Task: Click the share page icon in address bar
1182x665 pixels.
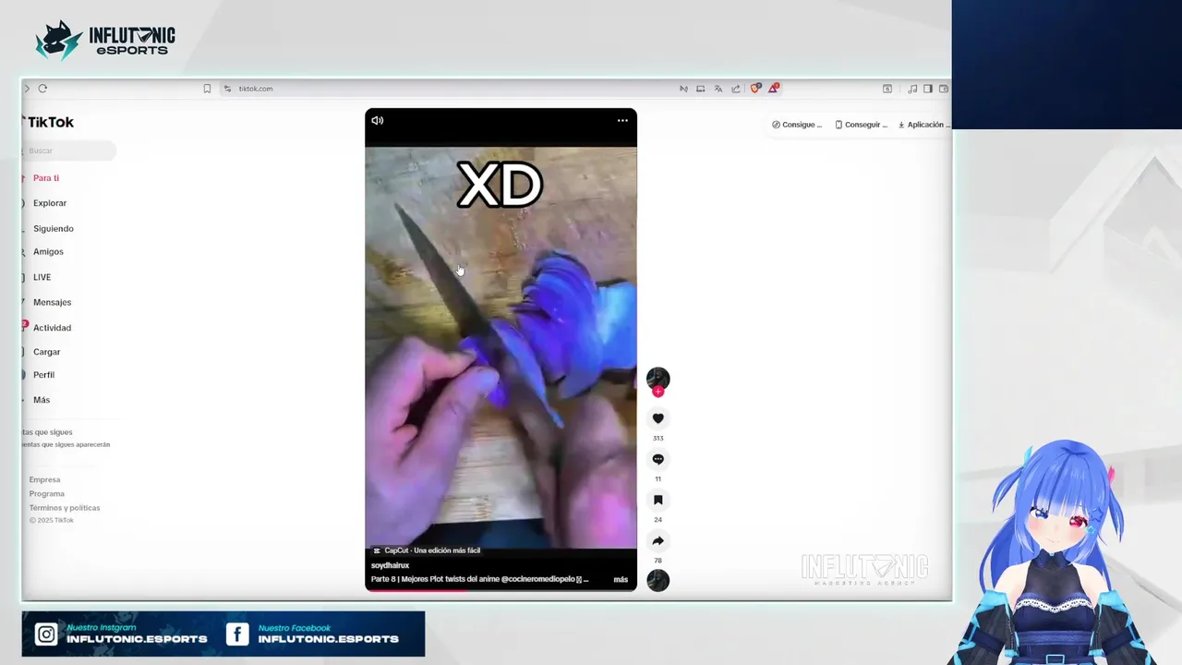Action: 736,89
